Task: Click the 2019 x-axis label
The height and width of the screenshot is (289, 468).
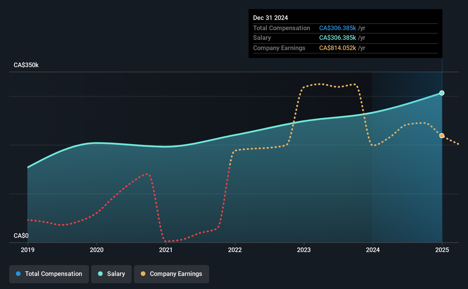Action: (x=28, y=250)
